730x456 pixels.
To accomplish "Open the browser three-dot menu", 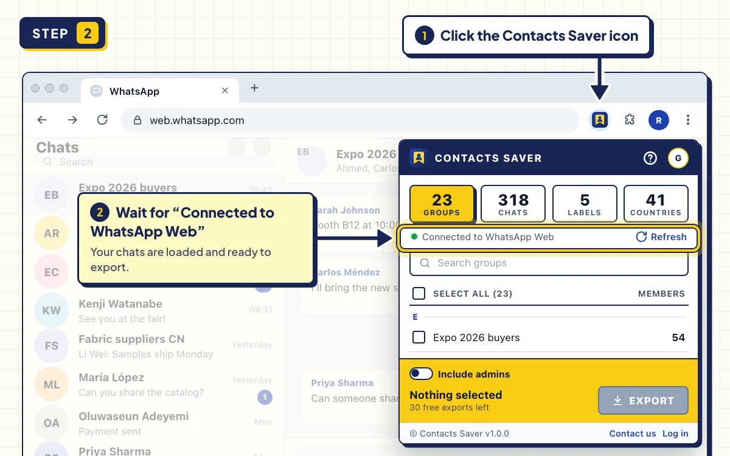I will tap(688, 120).
